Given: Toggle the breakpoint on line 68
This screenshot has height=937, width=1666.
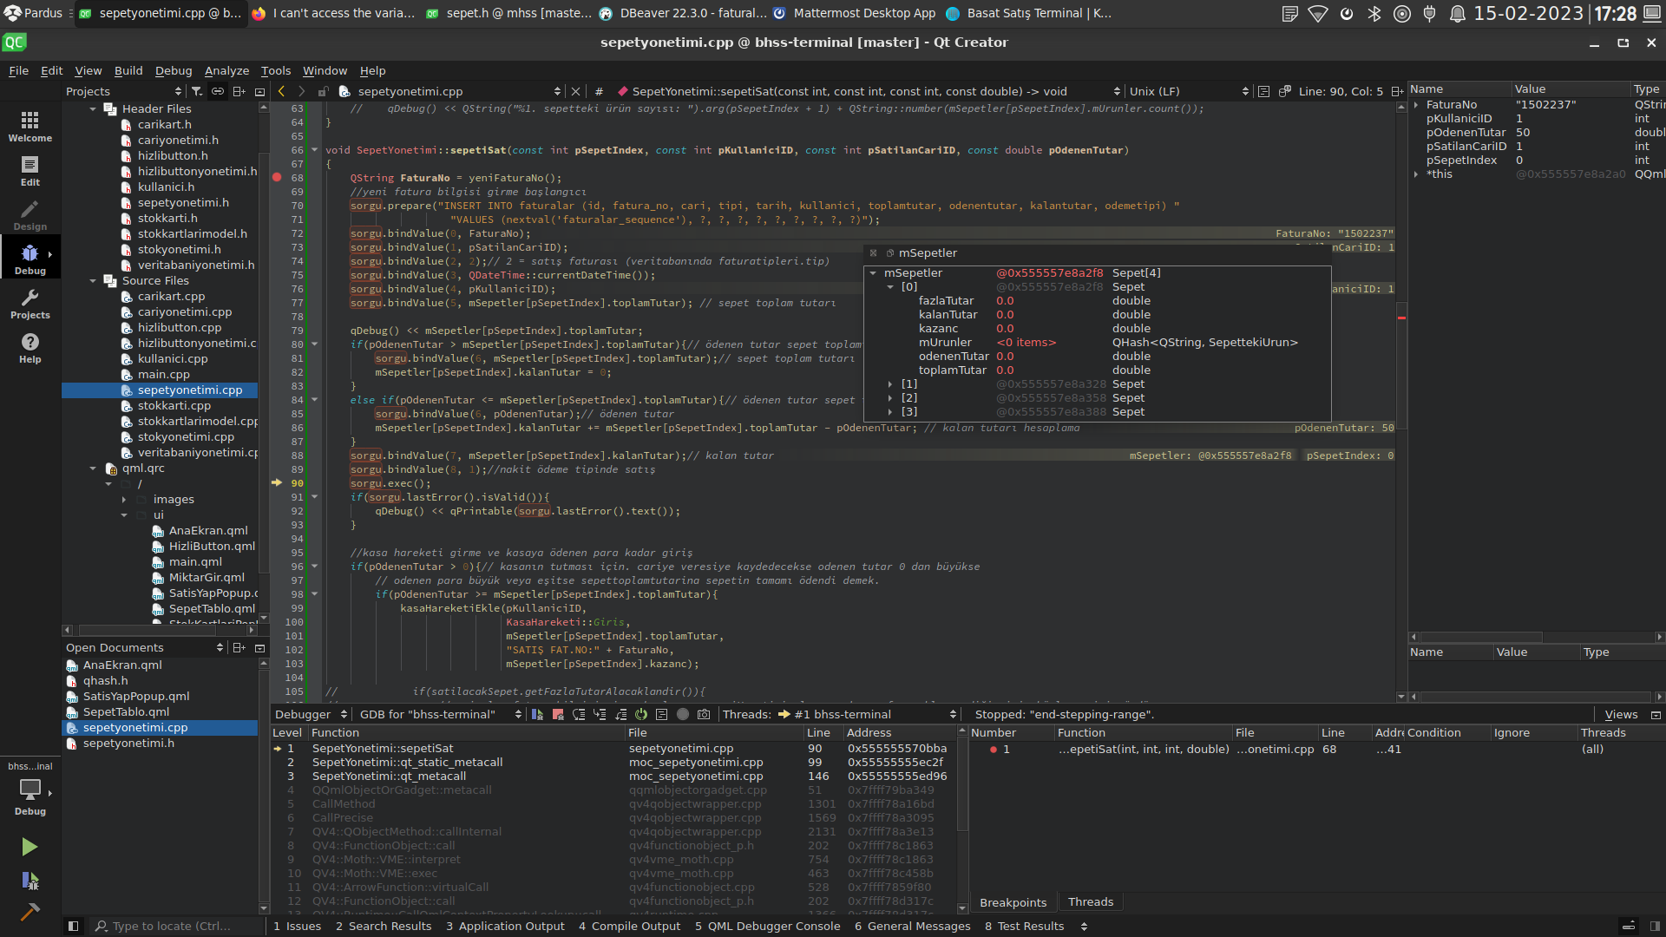Looking at the screenshot, I should pyautogui.click(x=276, y=177).
